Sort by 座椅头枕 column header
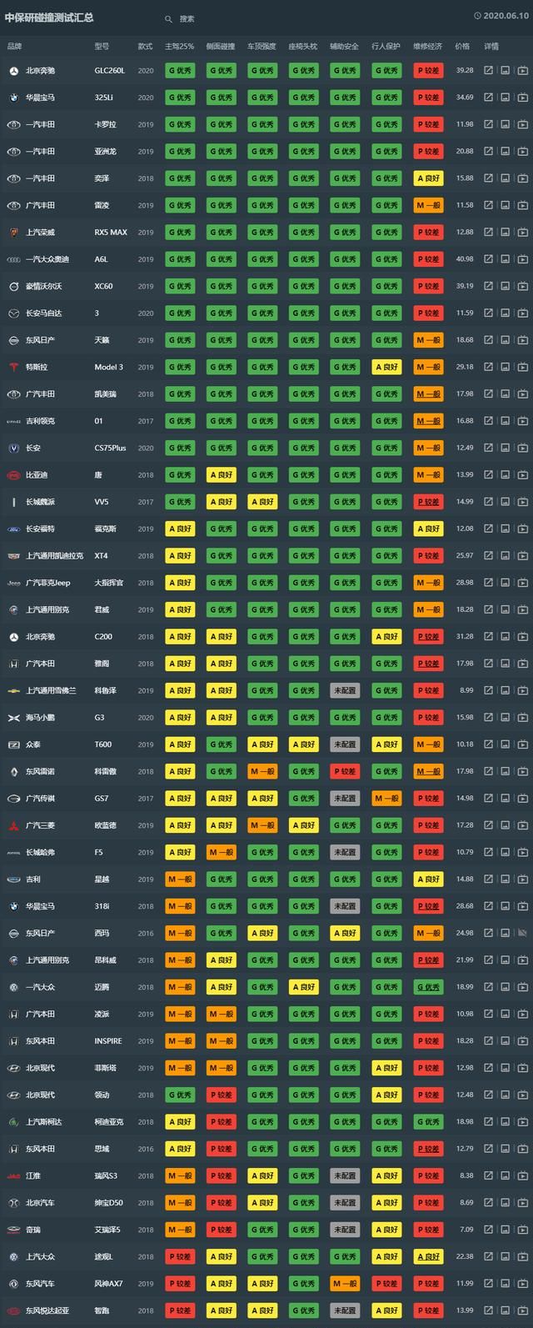Image resolution: width=533 pixels, height=1328 pixels. [303, 47]
